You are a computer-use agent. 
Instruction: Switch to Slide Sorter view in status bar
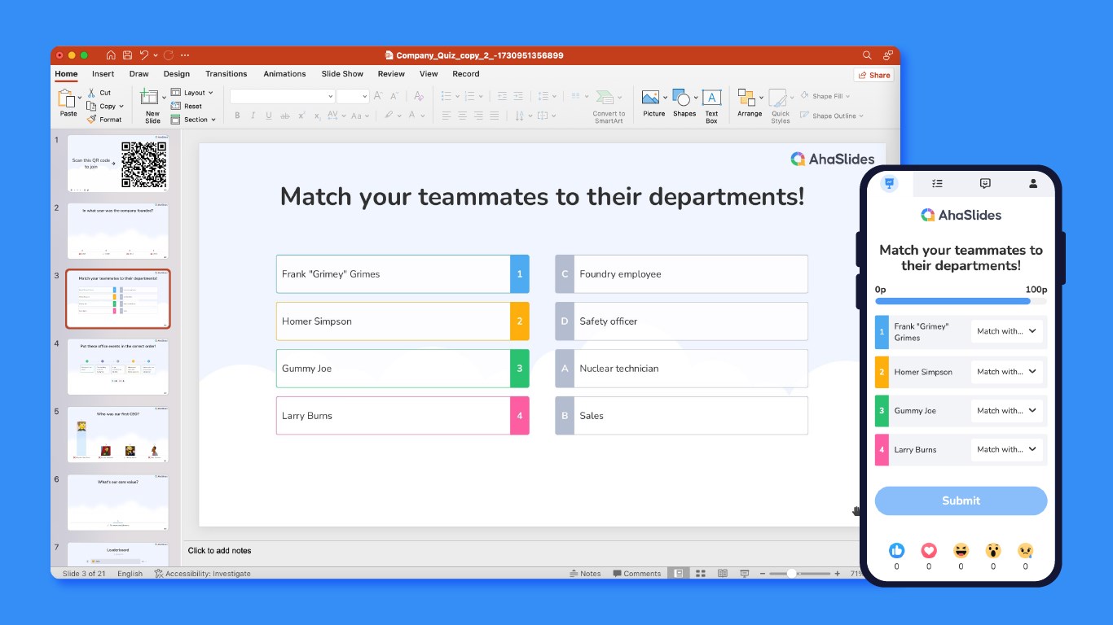click(700, 573)
